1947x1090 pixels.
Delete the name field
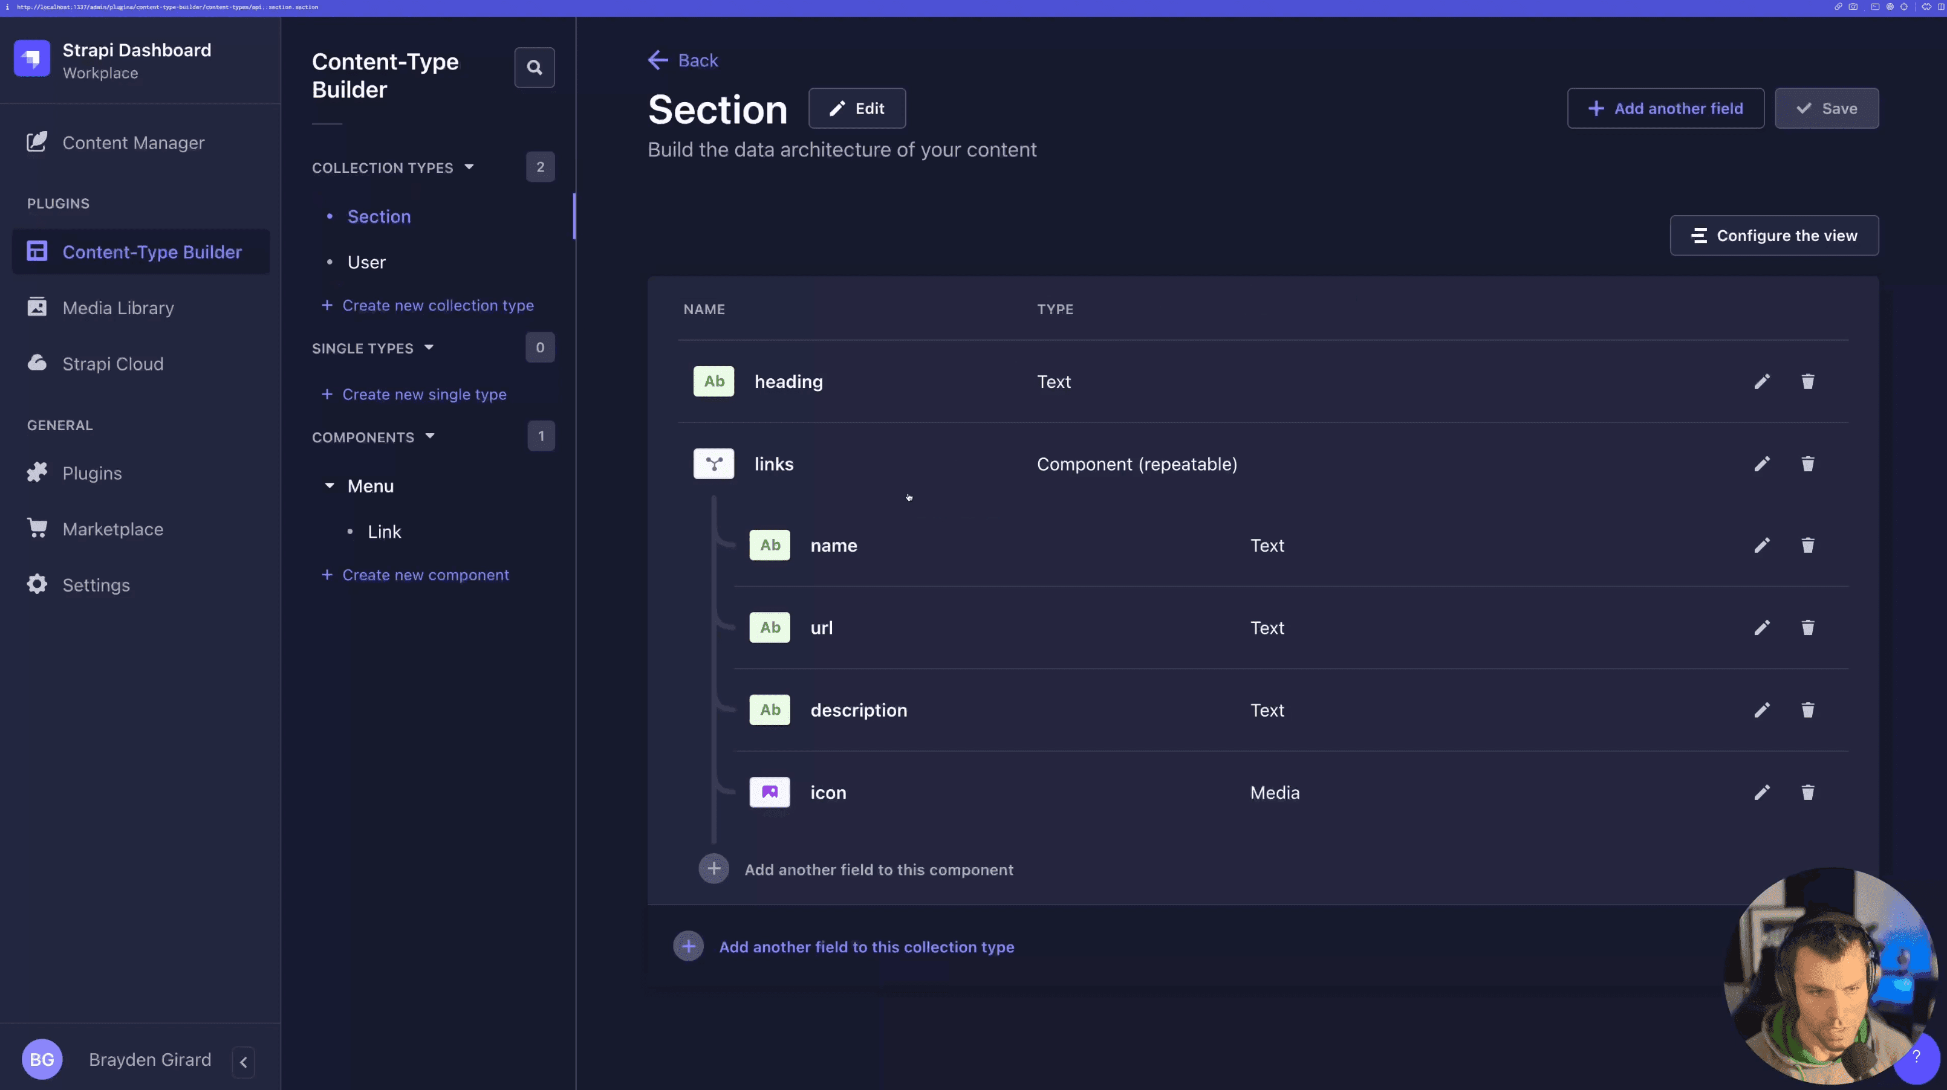click(x=1807, y=546)
